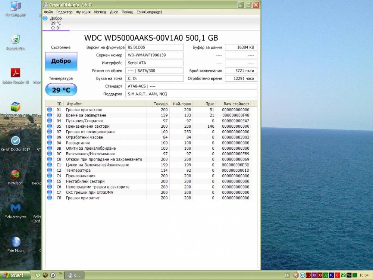Click the serial number field
Screen dimensions: 373x280
point(154,55)
